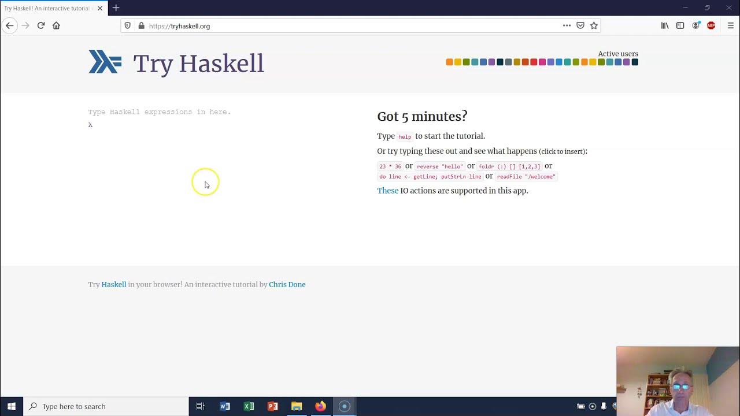Open page actions three-dot menu in address bar

(567, 25)
